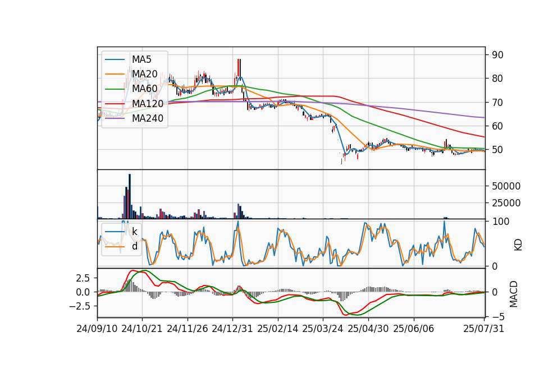This screenshot has height=387, width=539.
Task: Click the 24/11/26 date label
Action: click(x=188, y=329)
